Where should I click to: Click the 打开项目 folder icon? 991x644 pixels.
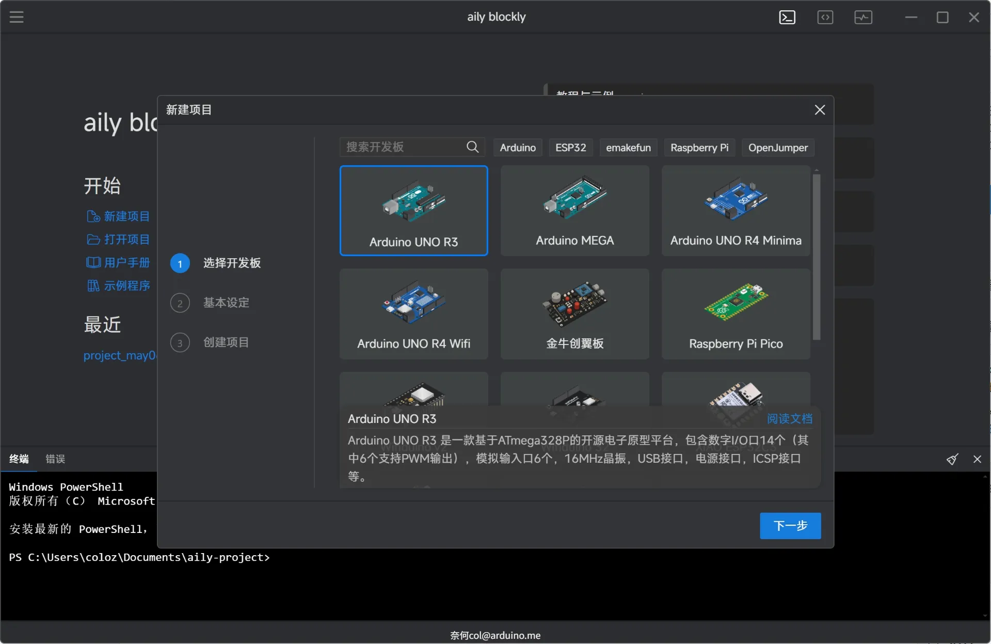click(x=93, y=240)
